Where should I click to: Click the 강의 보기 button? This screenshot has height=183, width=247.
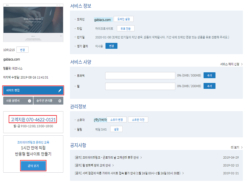tap(33, 166)
